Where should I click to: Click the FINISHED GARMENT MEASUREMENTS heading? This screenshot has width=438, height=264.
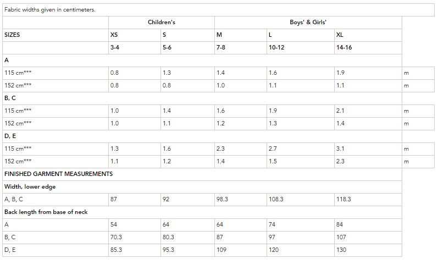[58, 174]
